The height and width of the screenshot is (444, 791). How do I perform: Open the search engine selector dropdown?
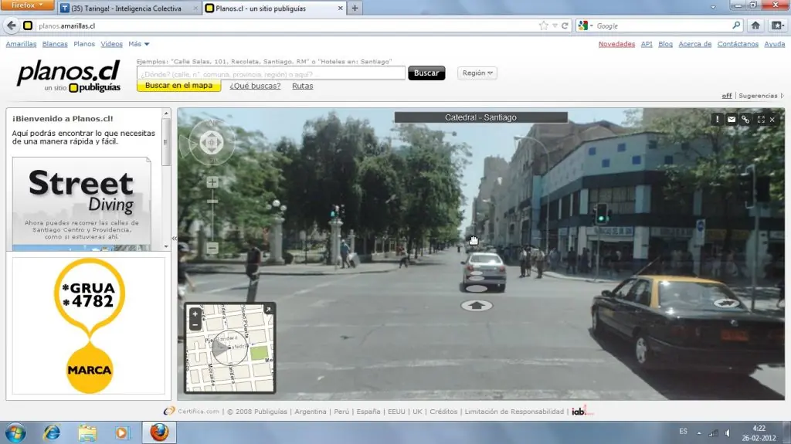(586, 25)
